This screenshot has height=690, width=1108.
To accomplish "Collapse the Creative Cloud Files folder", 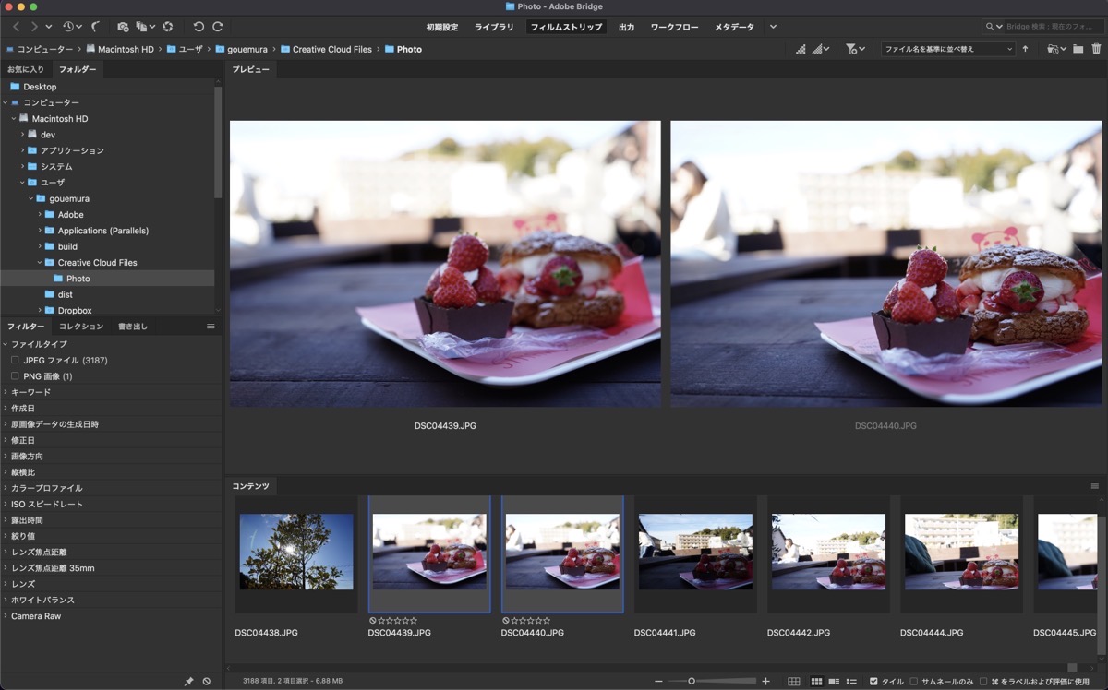I will [40, 263].
